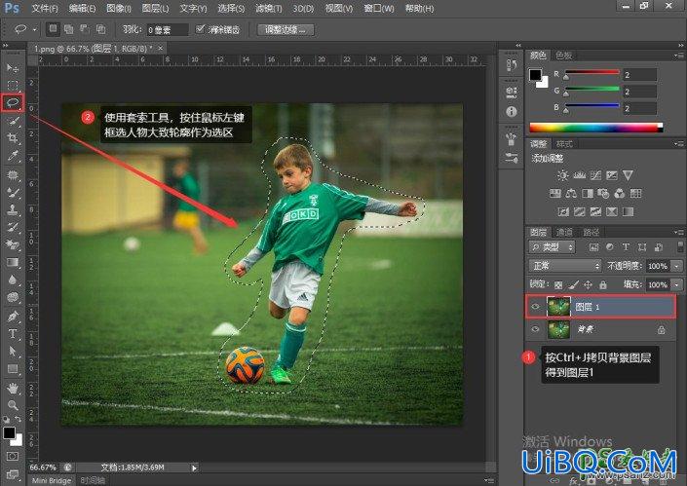Open the 图像(I) menu
687x486 pixels.
pos(119,9)
